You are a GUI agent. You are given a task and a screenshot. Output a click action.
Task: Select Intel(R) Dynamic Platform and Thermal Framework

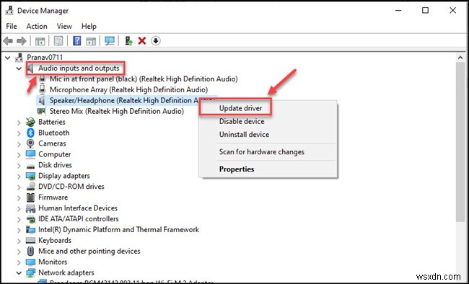118,230
